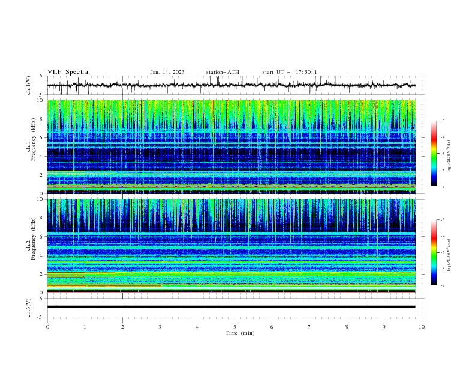The height and width of the screenshot is (367, 475).
Task: Click the '-3' tick on the upper colorbar
Action: click(442, 121)
